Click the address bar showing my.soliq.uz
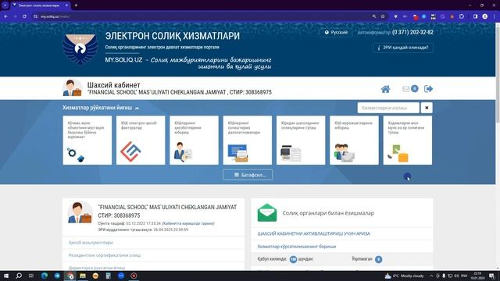 tap(204, 16)
